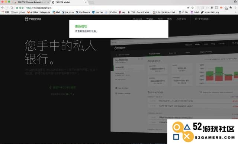Screen dimensions: 238x144
Task: Open the Achilles / datayes bookmark
Action: click(39, 12)
